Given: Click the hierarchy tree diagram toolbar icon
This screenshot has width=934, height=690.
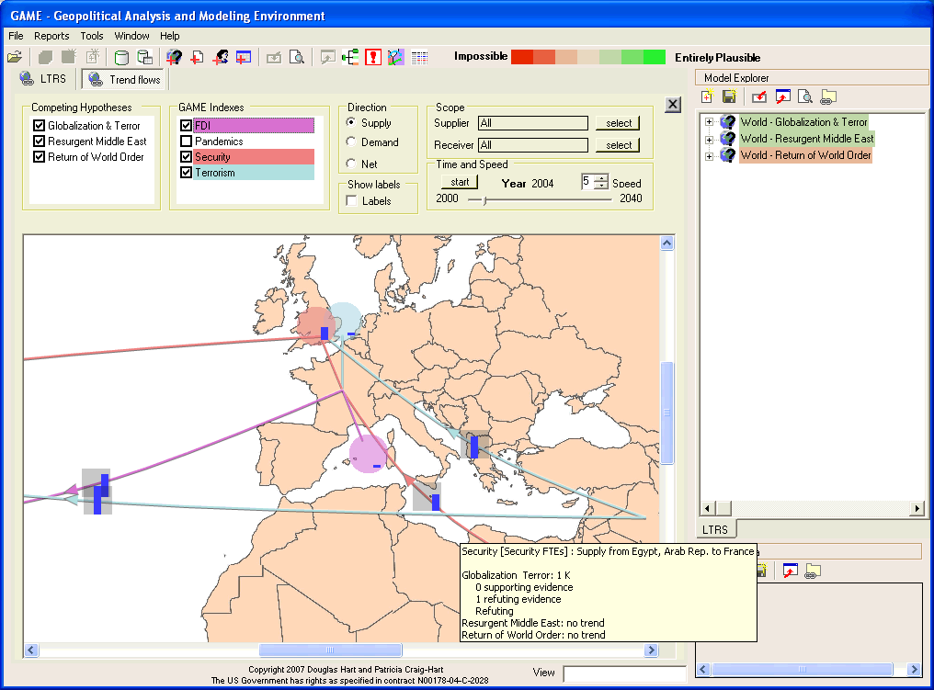Looking at the screenshot, I should (x=350, y=57).
